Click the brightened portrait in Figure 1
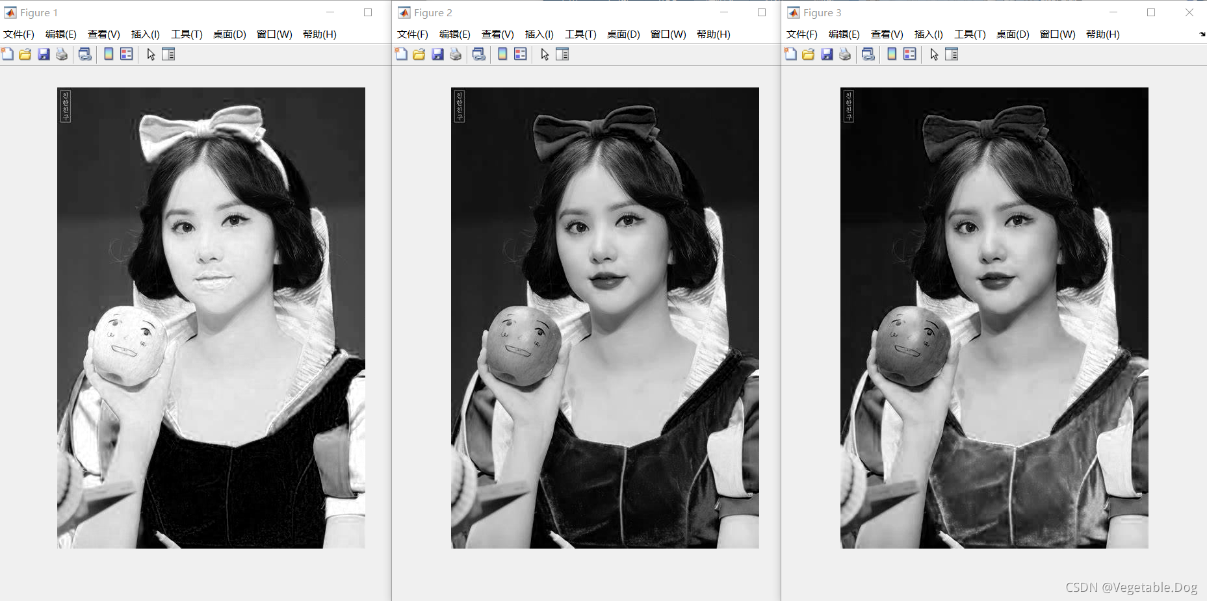The width and height of the screenshot is (1207, 601). click(211, 318)
